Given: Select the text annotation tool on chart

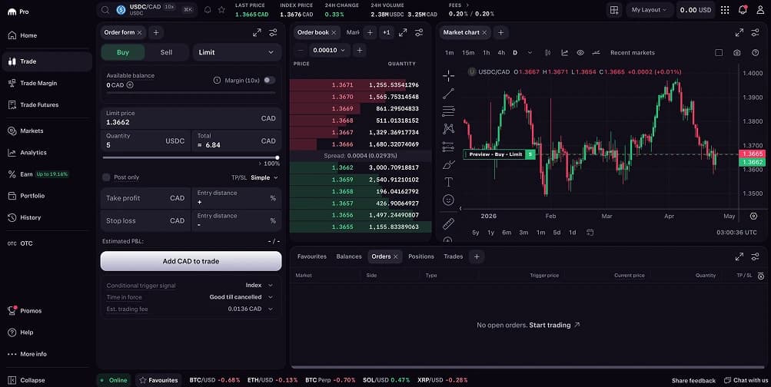Looking at the screenshot, I should [x=448, y=182].
